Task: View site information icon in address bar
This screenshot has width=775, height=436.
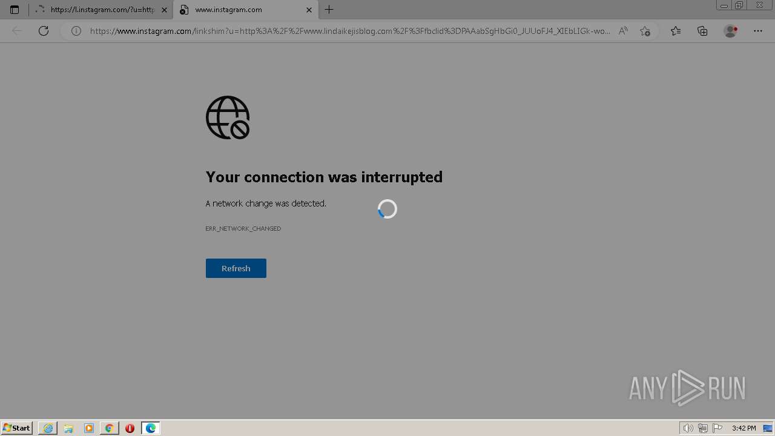Action: coord(76,31)
